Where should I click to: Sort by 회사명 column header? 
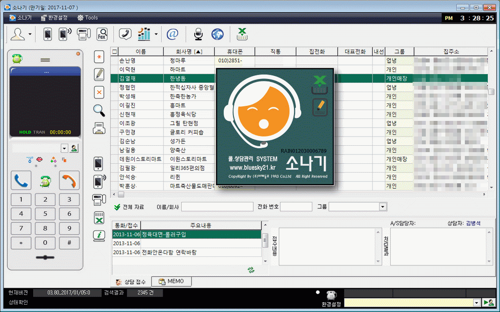click(x=189, y=52)
